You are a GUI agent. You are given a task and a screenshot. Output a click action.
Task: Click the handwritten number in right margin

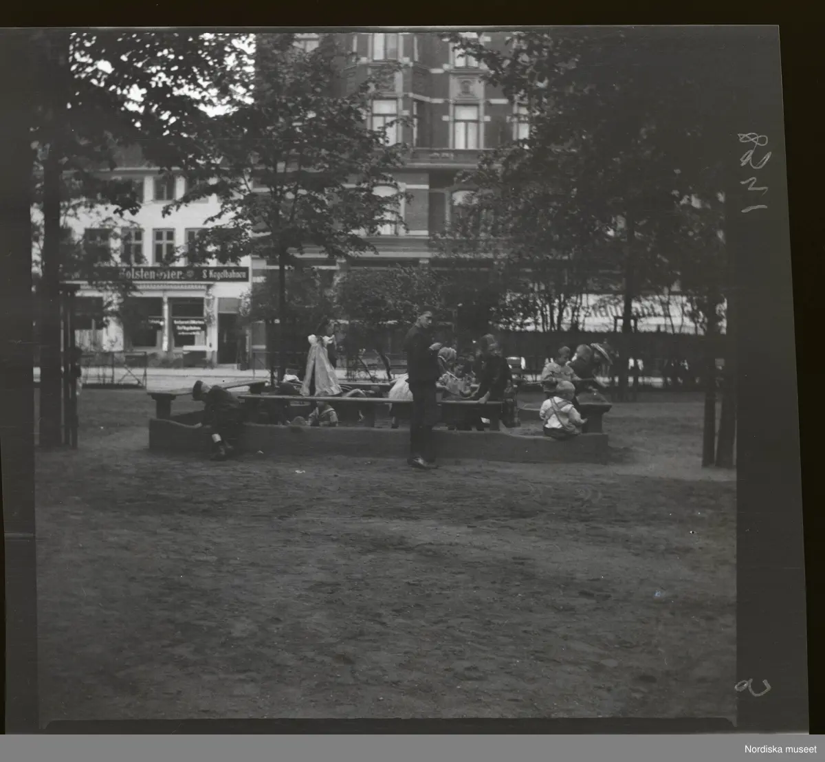click(754, 172)
